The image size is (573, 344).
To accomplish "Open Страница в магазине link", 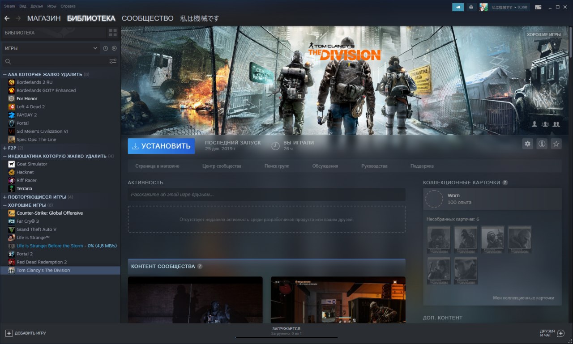I will (157, 166).
